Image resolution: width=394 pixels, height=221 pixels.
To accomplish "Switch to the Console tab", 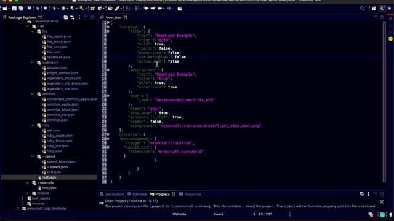I will click(x=137, y=194).
